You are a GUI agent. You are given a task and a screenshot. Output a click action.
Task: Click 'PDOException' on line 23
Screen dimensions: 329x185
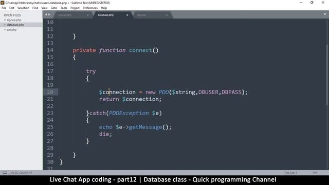[129, 113]
